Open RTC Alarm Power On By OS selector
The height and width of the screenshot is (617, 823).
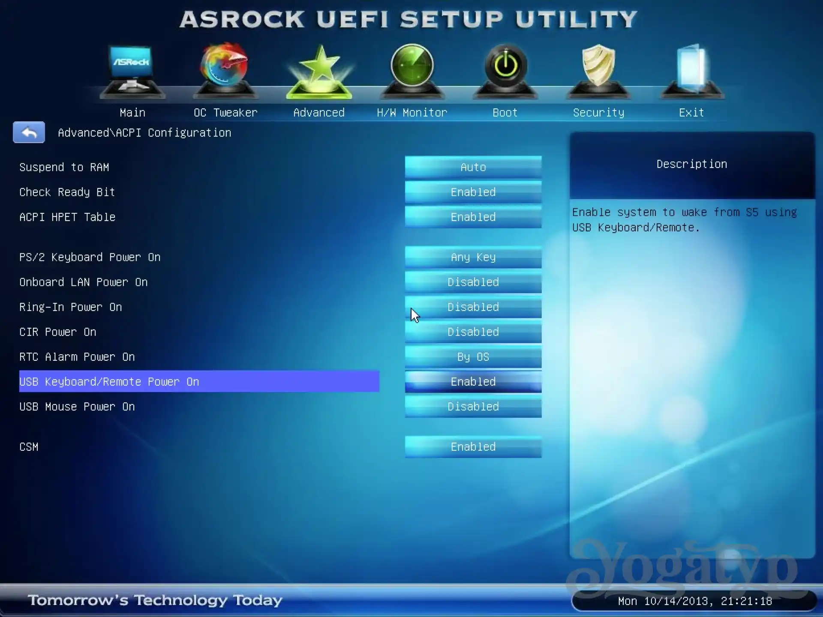(473, 356)
